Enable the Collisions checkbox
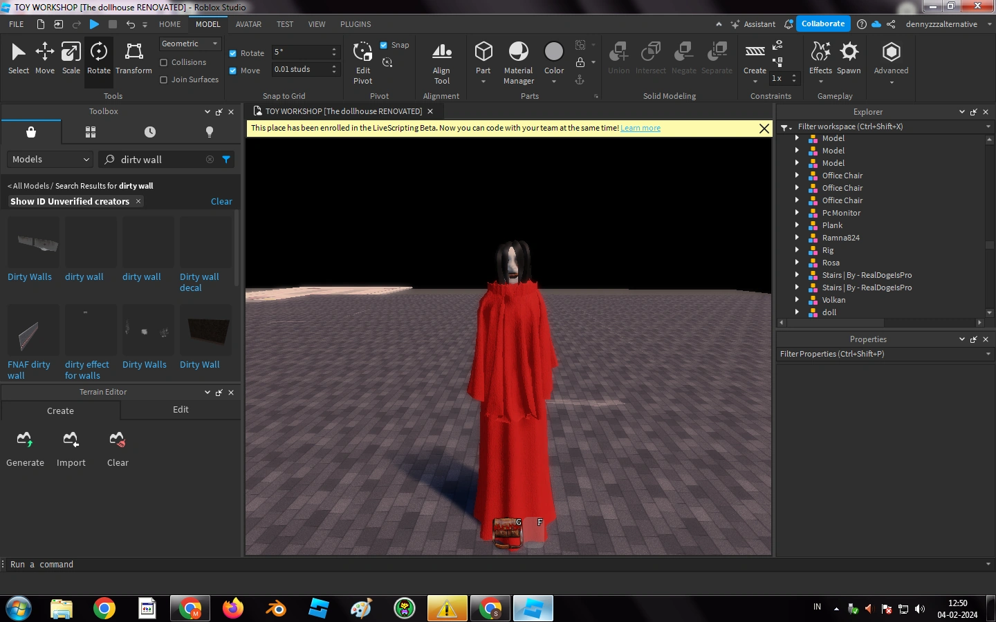The image size is (996, 622). [164, 62]
